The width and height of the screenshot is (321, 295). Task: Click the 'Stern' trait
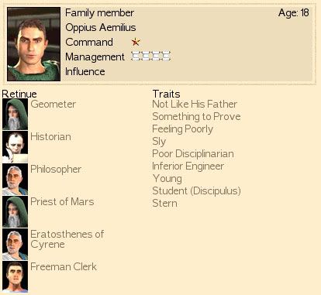[x=164, y=204]
